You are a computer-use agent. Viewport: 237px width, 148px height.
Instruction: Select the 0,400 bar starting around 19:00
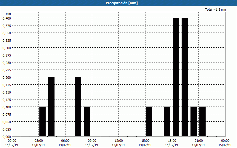185,77
